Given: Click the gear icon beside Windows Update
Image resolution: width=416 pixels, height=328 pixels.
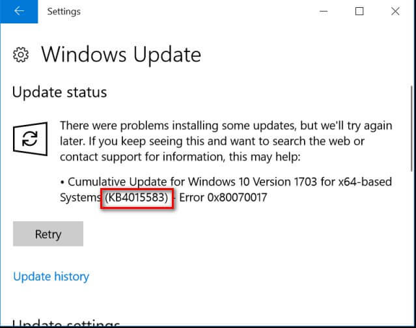Looking at the screenshot, I should click(x=21, y=55).
